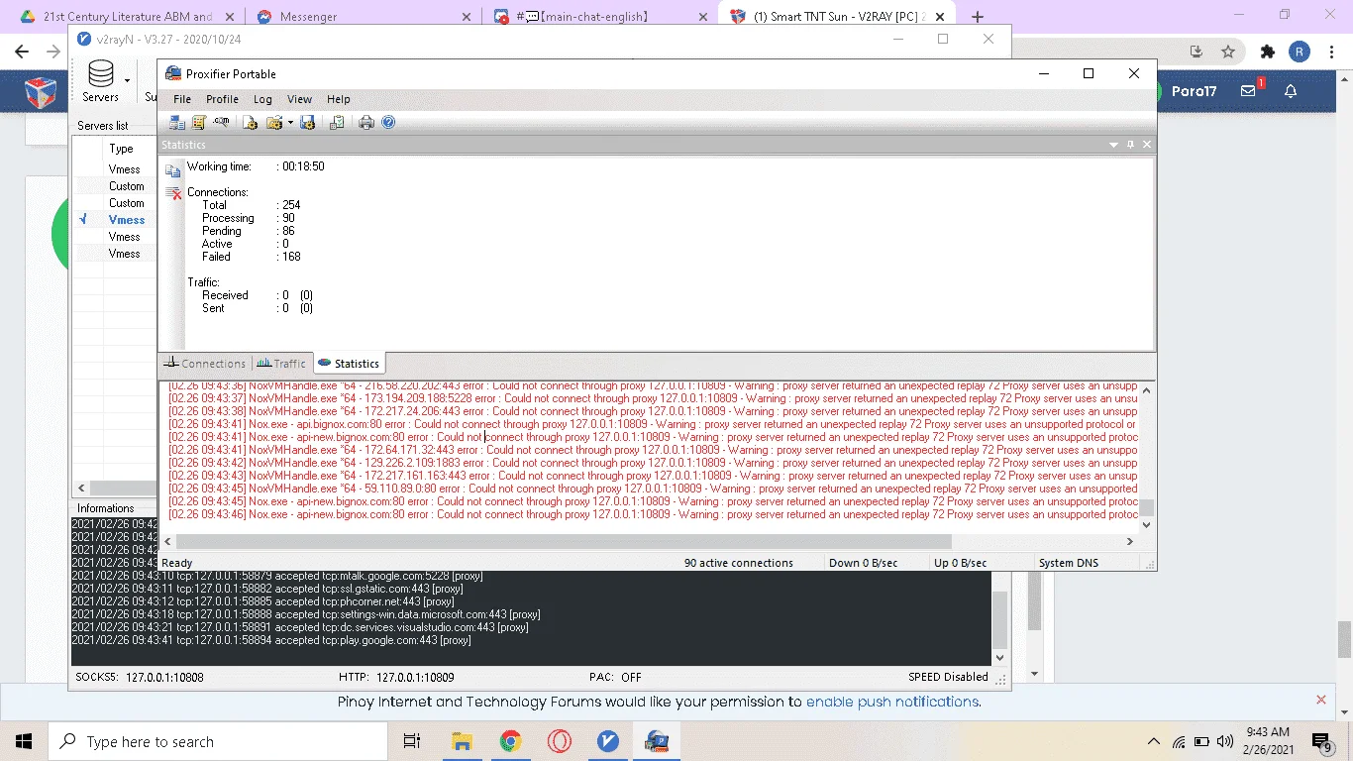1353x761 pixels.
Task: Open the View menu
Action: (x=299, y=99)
